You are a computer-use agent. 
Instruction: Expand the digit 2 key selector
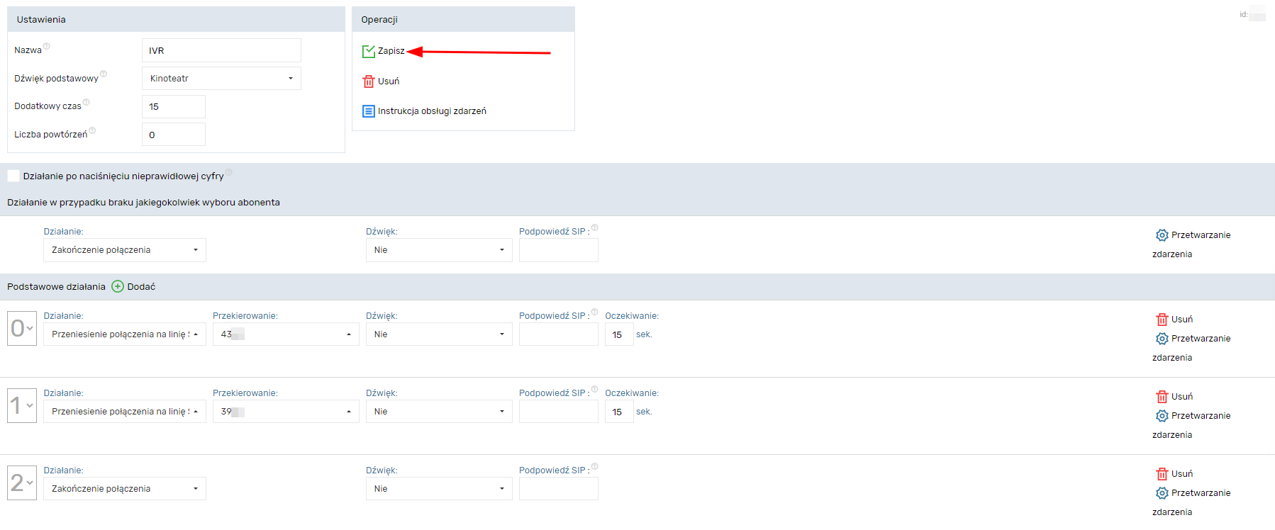[x=22, y=483]
